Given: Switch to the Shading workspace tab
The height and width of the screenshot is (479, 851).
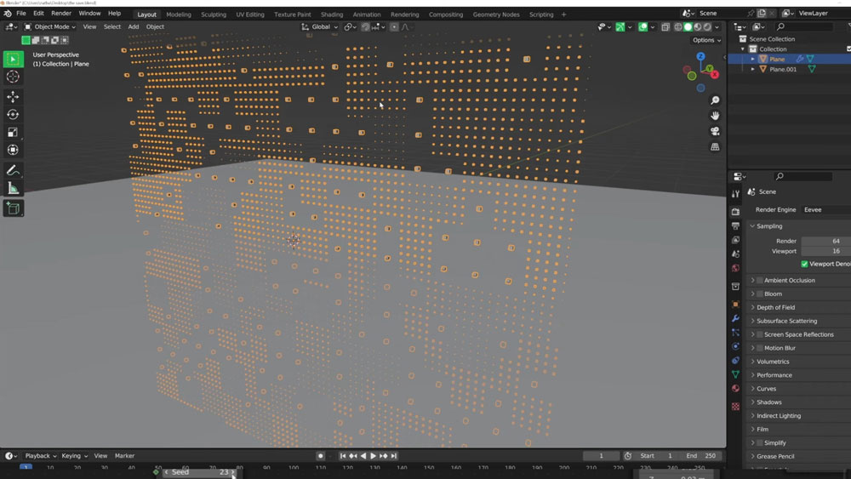Looking at the screenshot, I should click(332, 14).
